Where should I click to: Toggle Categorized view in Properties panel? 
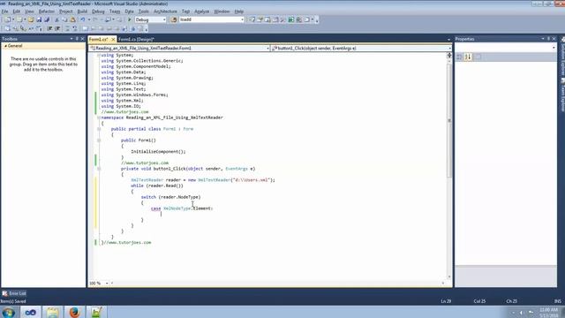coord(459,57)
